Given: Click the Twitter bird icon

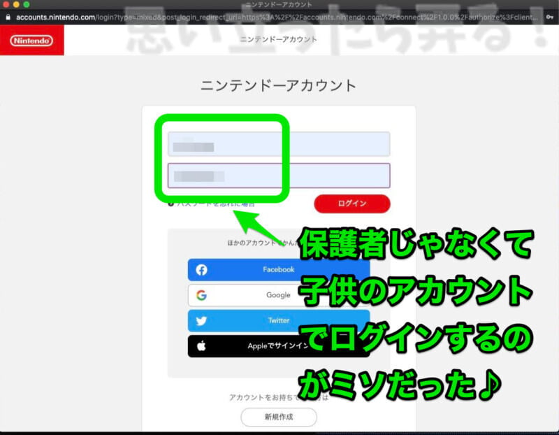Looking at the screenshot, I should tap(201, 321).
